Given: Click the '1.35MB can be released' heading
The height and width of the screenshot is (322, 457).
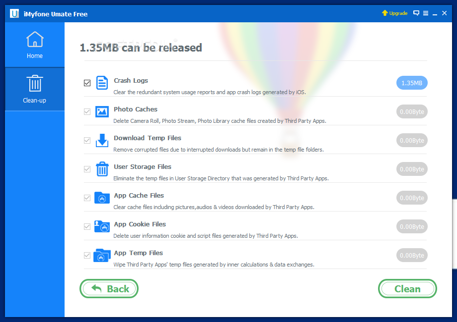Looking at the screenshot, I should click(x=141, y=48).
